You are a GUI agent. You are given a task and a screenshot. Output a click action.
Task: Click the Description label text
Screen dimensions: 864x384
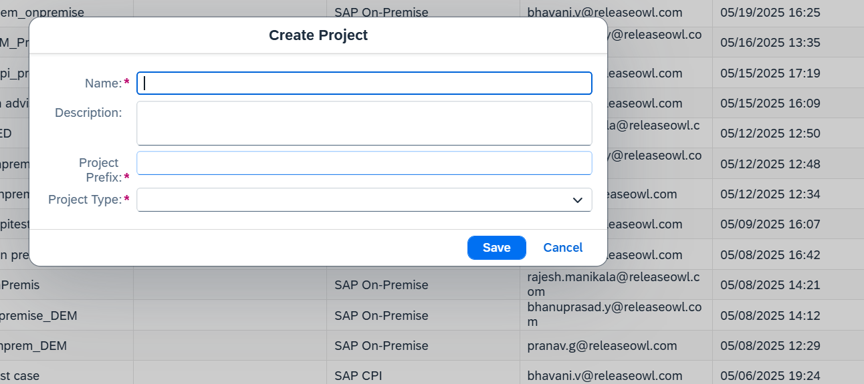coord(88,113)
